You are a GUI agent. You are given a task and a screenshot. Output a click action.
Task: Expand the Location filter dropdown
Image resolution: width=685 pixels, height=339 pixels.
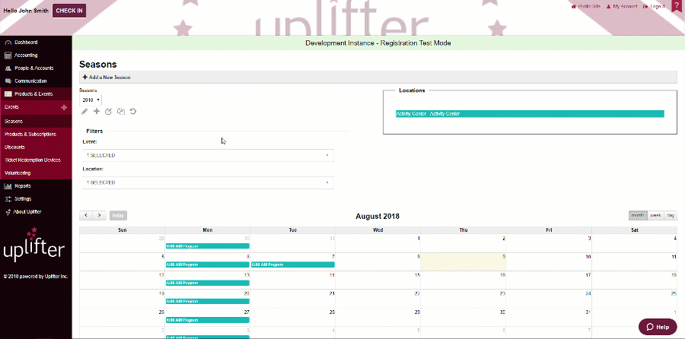(x=208, y=183)
